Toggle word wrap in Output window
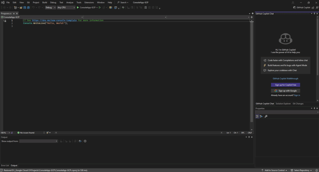 pyautogui.click(x=80, y=141)
